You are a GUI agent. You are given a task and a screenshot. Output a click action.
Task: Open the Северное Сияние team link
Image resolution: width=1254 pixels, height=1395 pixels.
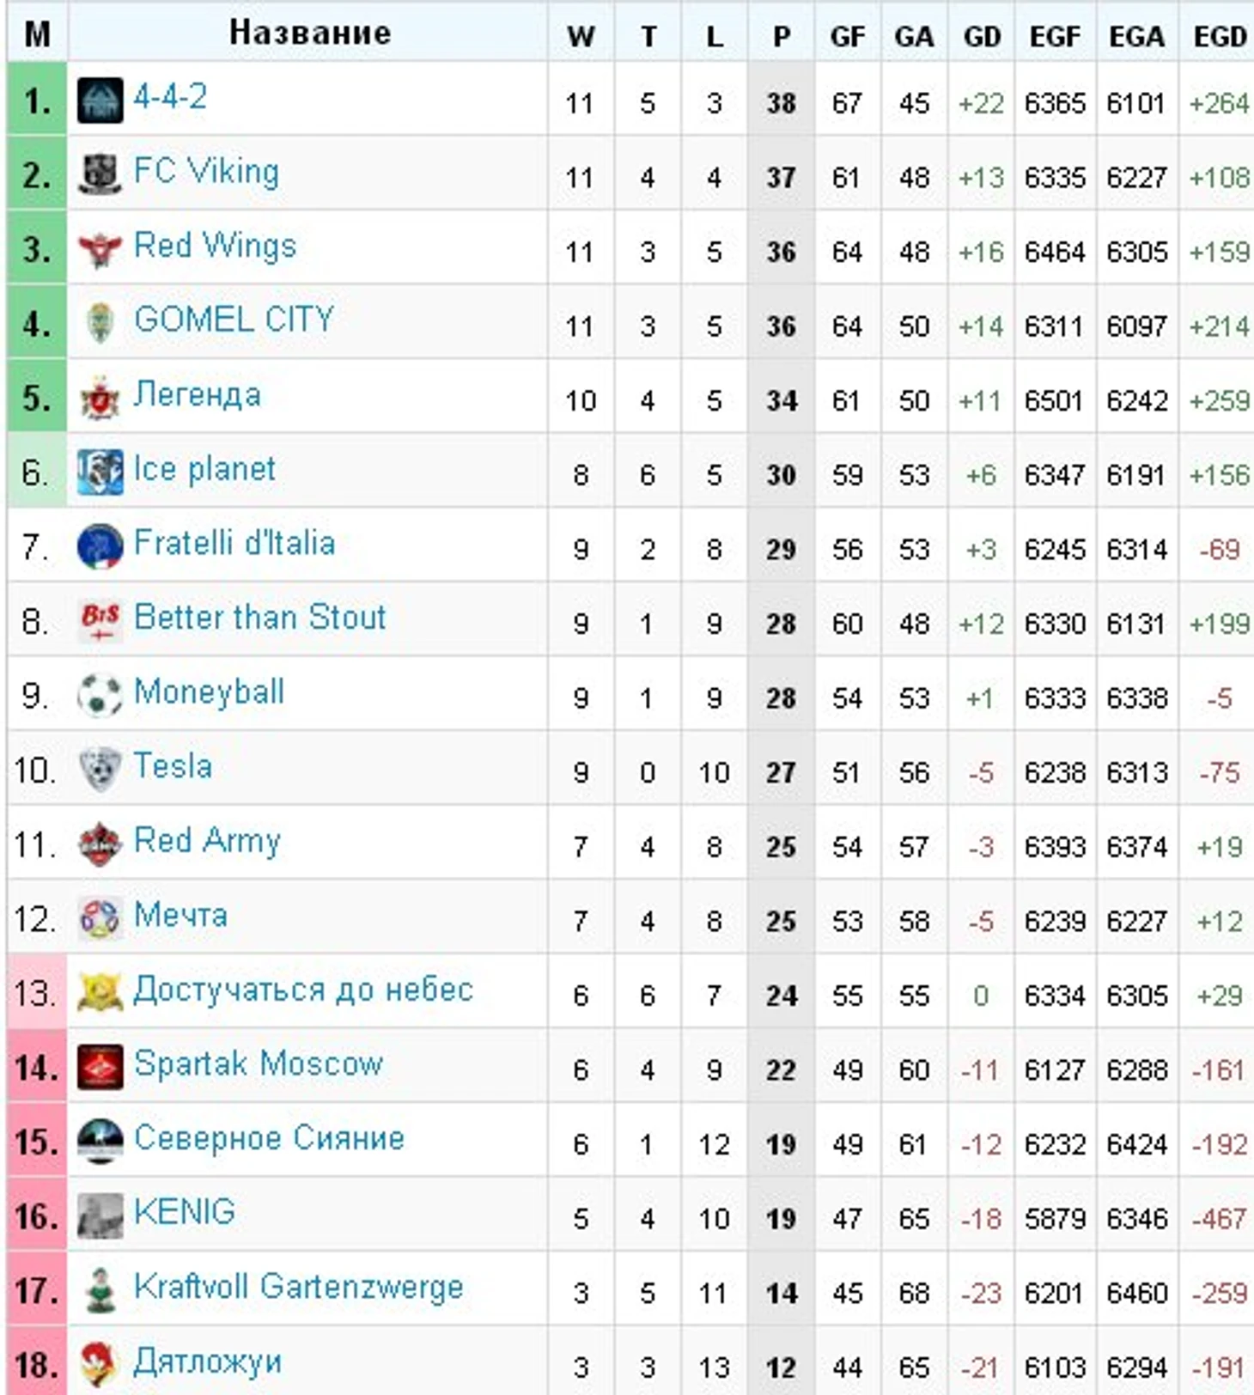[x=269, y=1138]
